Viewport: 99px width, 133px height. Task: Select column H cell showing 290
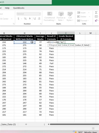point(25,109)
